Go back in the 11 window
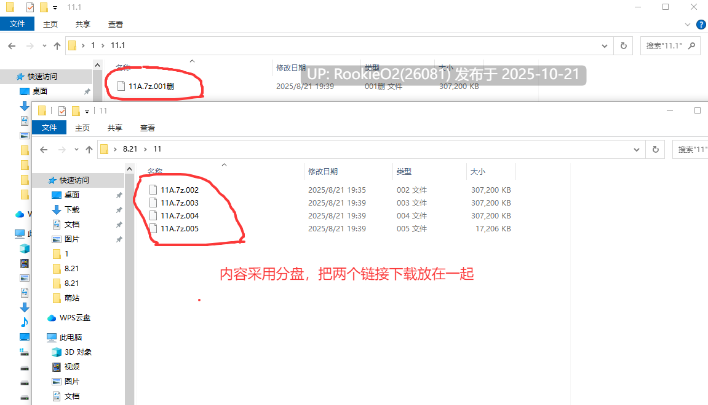 [x=44, y=150]
